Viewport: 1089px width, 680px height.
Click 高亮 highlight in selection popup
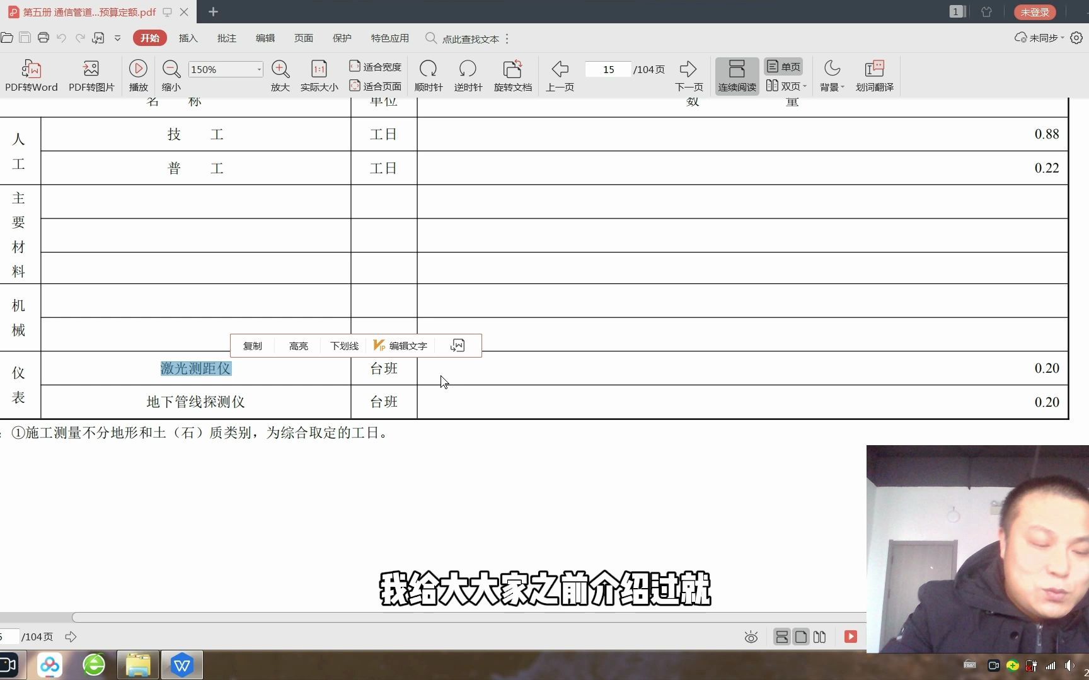tap(299, 346)
